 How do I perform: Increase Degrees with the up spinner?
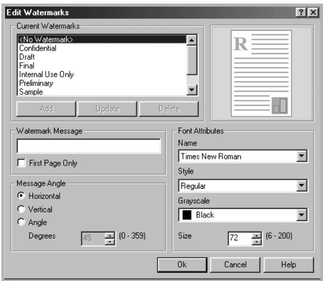[x=110, y=235]
